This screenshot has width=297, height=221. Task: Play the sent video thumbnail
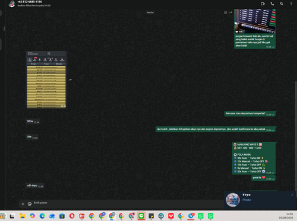[x=255, y=21]
